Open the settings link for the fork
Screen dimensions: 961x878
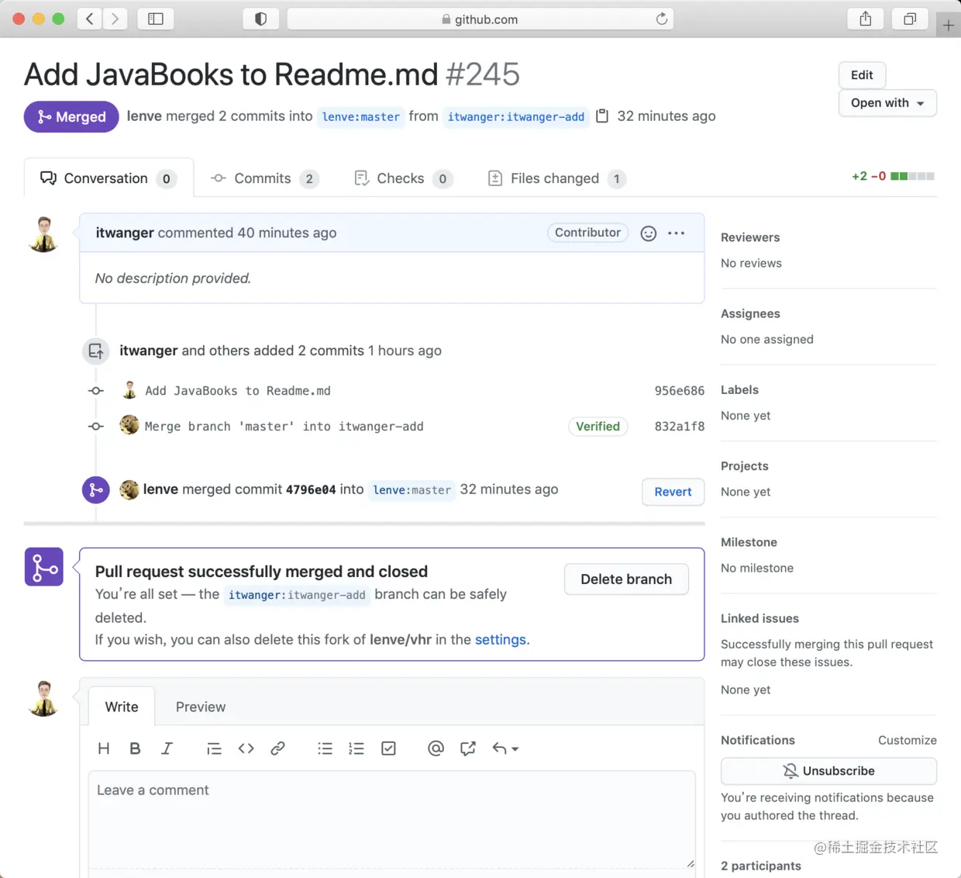point(500,640)
